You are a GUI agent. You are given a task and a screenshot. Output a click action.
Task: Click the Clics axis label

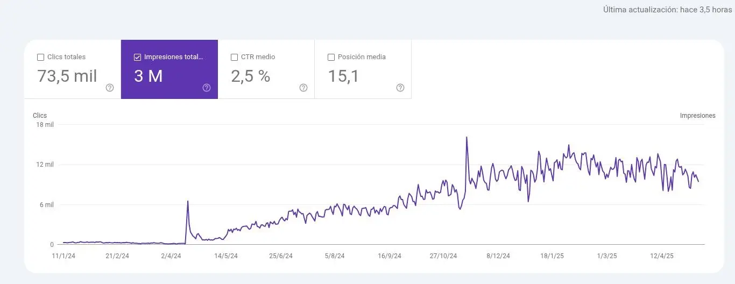pos(40,116)
